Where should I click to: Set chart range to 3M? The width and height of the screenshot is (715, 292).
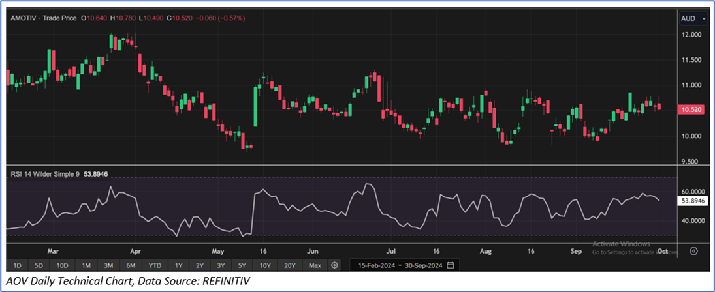pyautogui.click(x=108, y=265)
